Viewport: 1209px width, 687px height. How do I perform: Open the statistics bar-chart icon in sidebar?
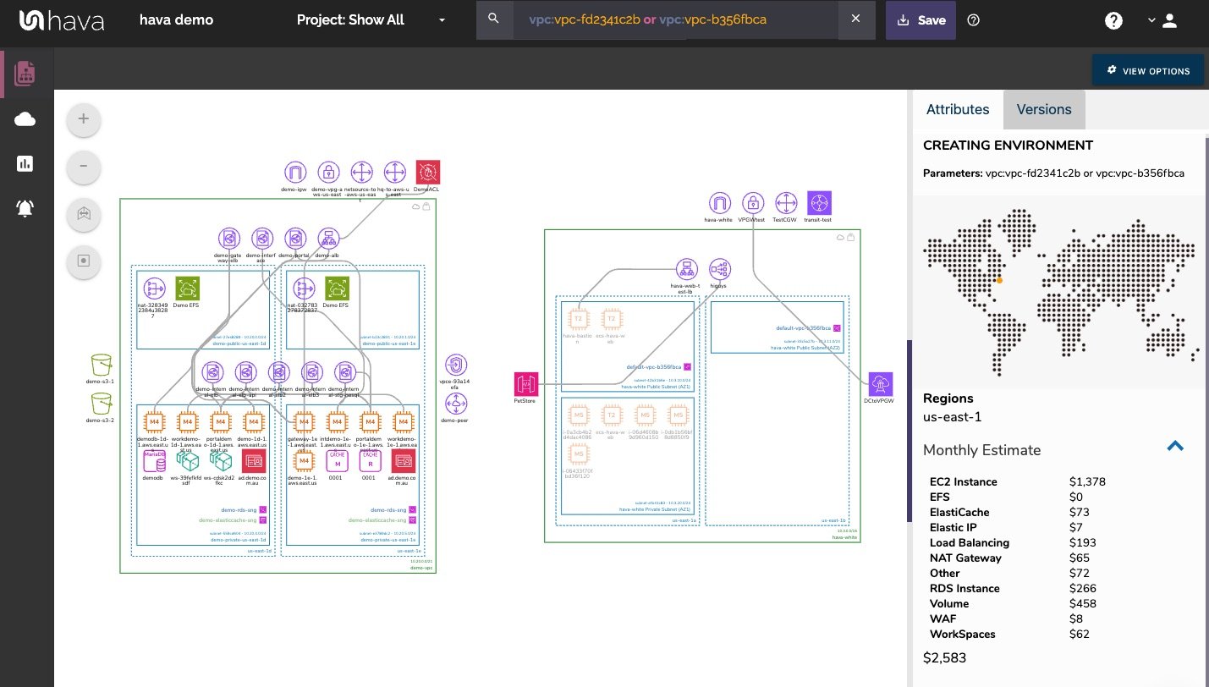(x=25, y=163)
